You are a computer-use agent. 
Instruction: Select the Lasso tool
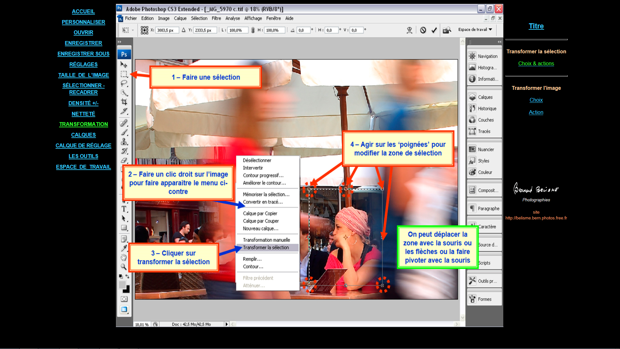pos(124,83)
